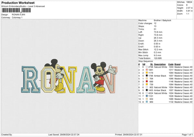This screenshot has width=194, height=137.
Task: Click the pink swatch at stop 2
Action: click(x=147, y=69)
